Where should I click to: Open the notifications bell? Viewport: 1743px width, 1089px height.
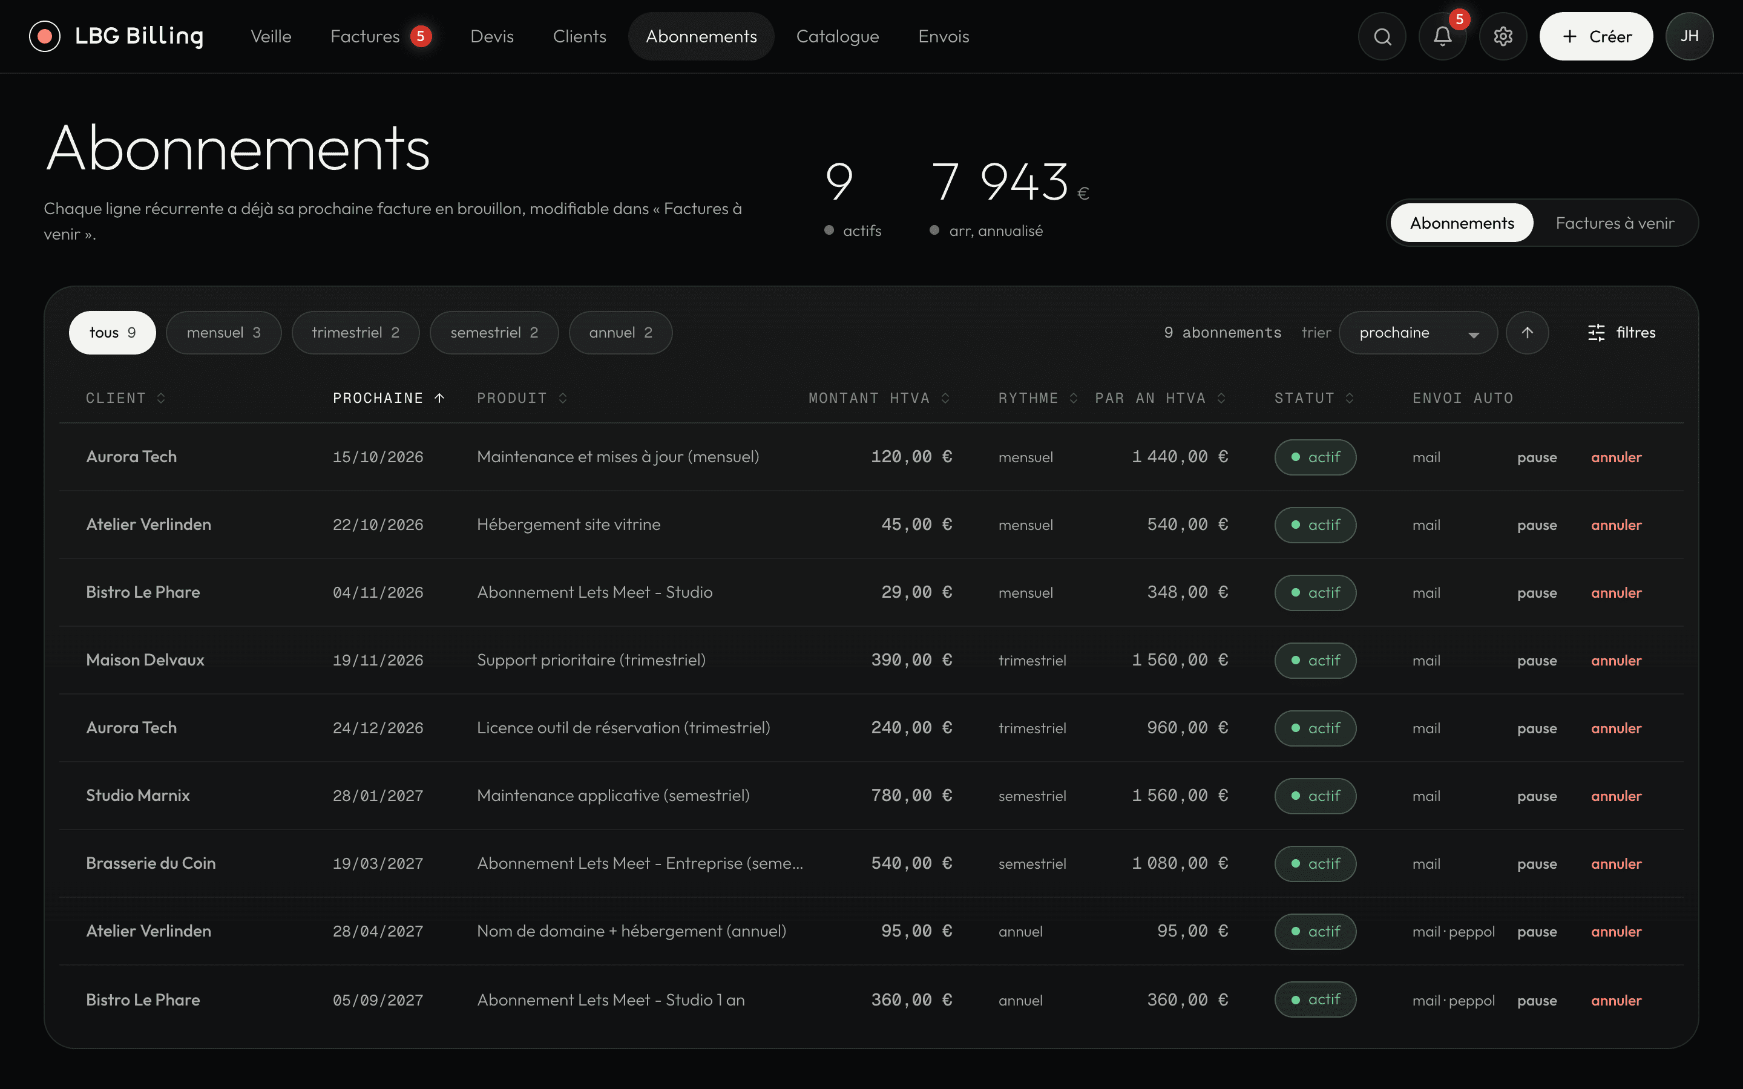click(x=1442, y=36)
